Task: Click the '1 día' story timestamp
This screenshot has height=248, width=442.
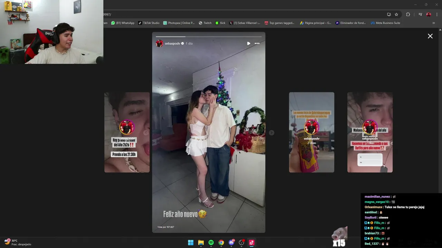Action: [x=189, y=43]
